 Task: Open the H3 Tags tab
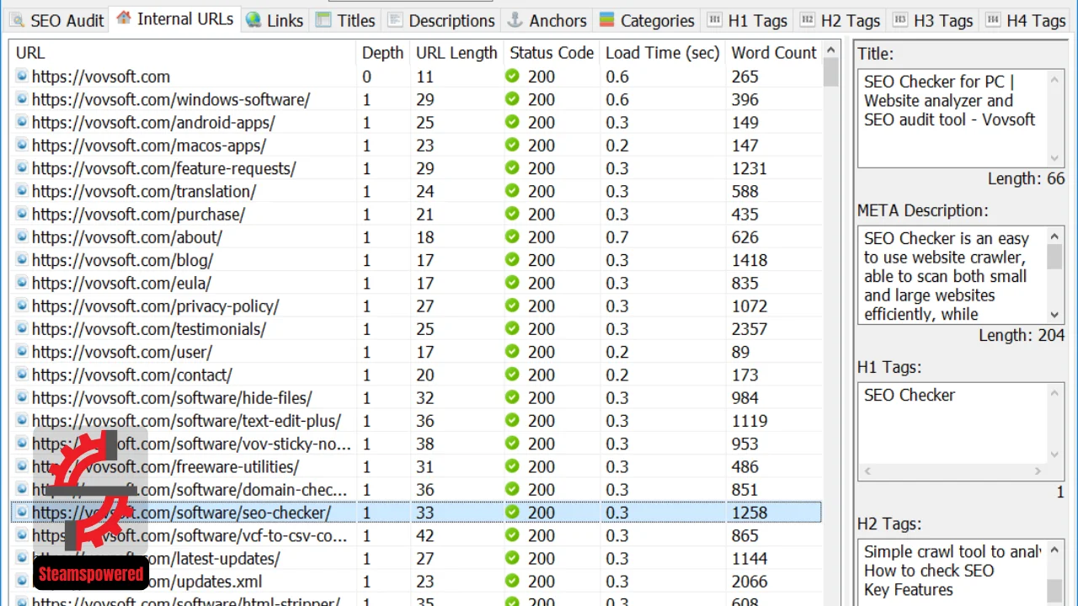[932, 20]
